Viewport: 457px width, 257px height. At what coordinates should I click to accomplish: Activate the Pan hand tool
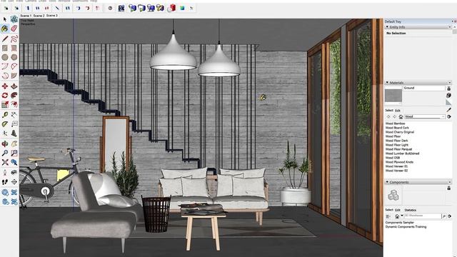14,143
